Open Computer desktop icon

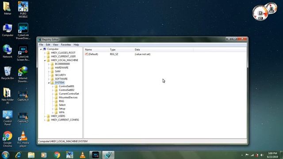click(8, 30)
